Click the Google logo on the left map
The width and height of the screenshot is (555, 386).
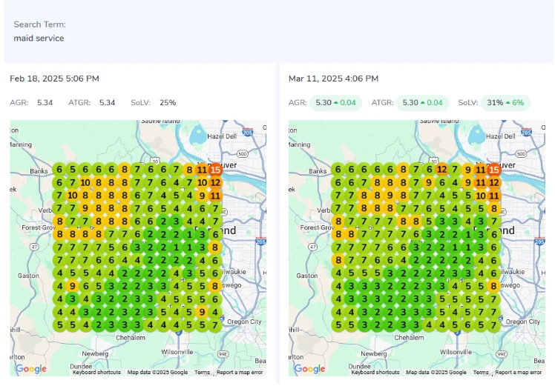[x=30, y=368]
